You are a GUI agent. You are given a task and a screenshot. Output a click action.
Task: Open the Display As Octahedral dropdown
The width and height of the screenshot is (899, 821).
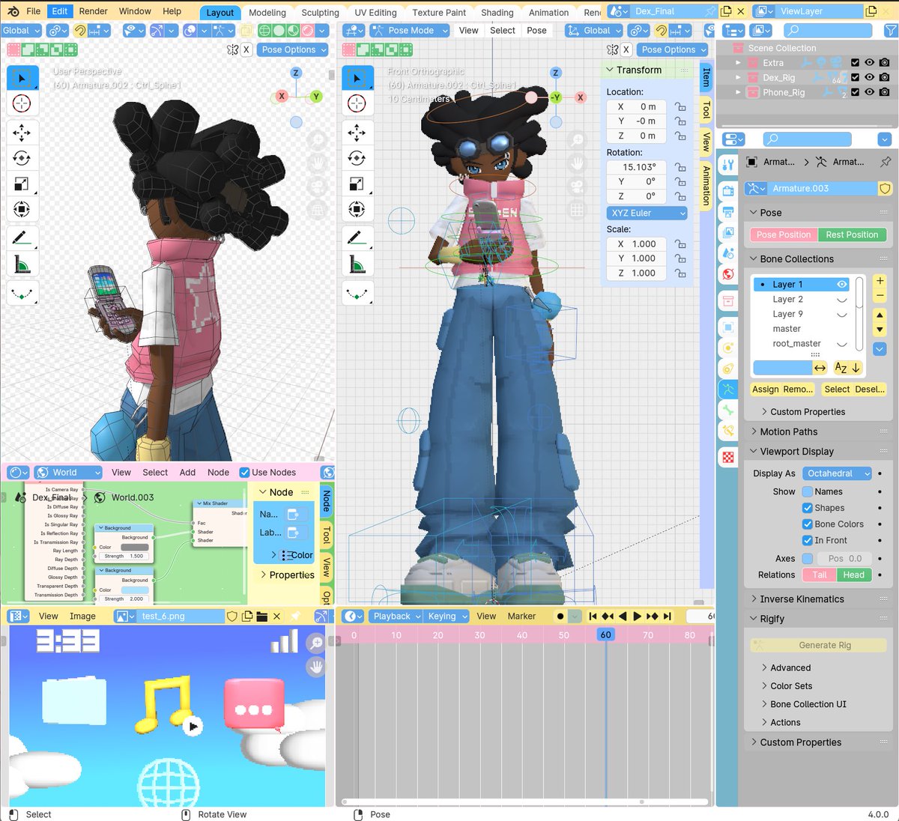tap(838, 473)
